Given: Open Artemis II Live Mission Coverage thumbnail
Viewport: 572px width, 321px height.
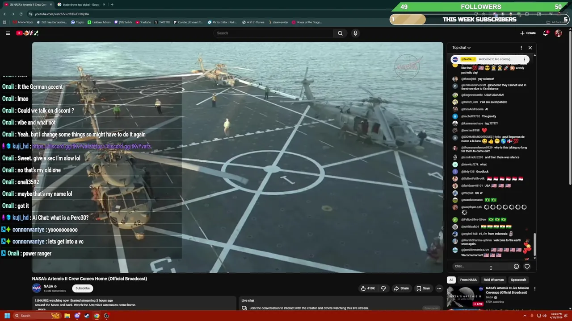Looking at the screenshot, I should pos(465,297).
